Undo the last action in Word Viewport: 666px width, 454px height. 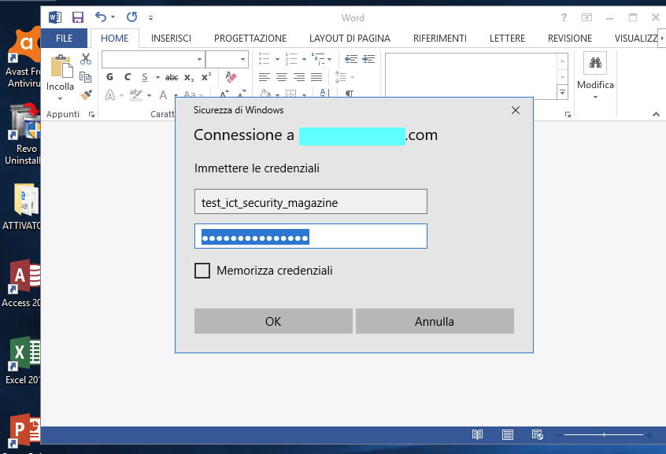click(100, 17)
